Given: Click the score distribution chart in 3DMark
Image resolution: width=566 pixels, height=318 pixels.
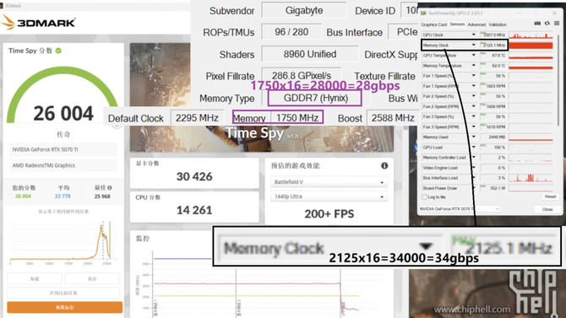Looking at the screenshot, I should coord(63,241).
